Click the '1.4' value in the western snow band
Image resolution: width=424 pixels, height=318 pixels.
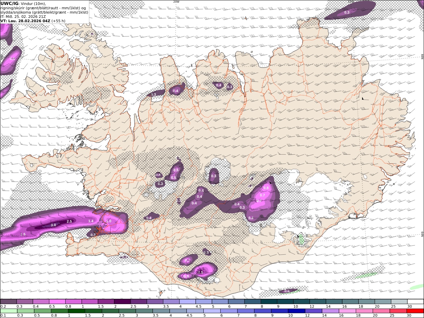point(91,221)
